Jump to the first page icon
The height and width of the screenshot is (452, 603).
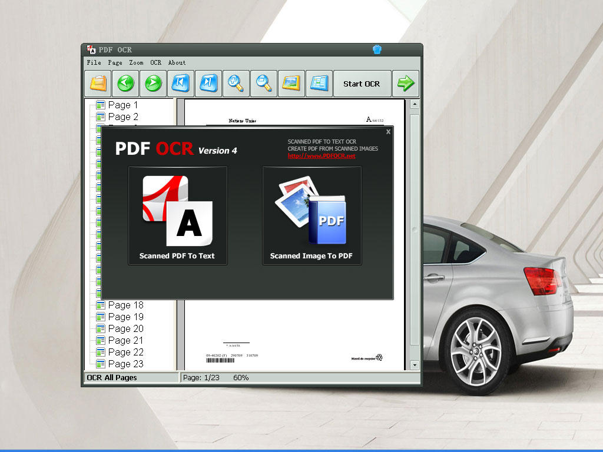coord(181,84)
